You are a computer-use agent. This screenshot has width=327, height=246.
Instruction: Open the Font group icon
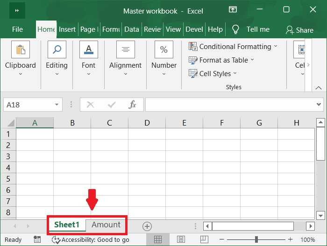tap(89, 49)
